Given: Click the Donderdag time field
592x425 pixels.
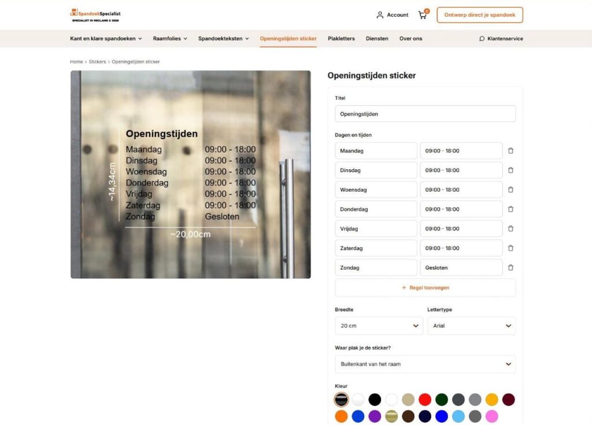Looking at the screenshot, I should pos(461,209).
